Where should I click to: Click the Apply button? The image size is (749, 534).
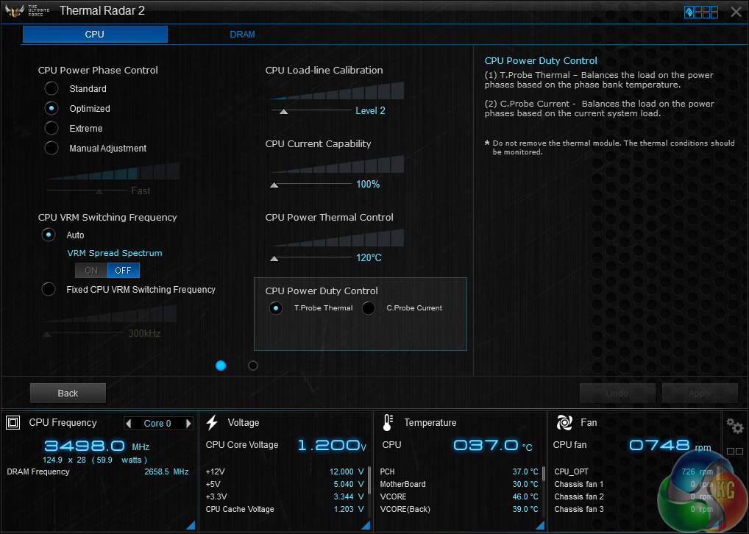tap(700, 393)
